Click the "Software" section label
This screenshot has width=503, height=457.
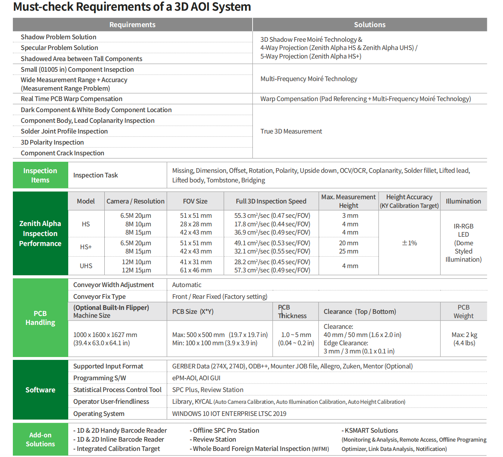tap(40, 390)
